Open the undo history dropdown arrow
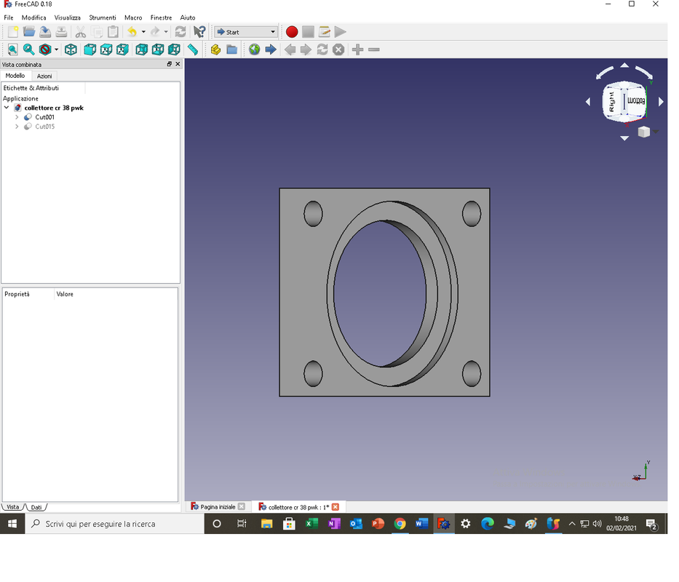 [x=143, y=32]
